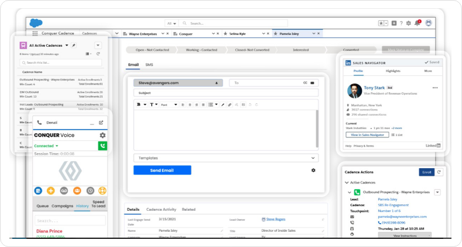Click the email body scrollbar
Viewport: 462px width, 247px height.
(317, 128)
